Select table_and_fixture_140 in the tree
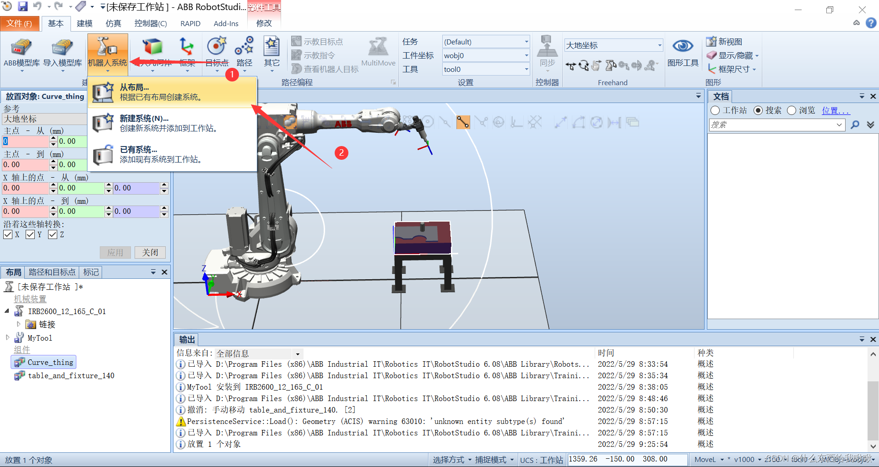The width and height of the screenshot is (879, 467). [71, 375]
